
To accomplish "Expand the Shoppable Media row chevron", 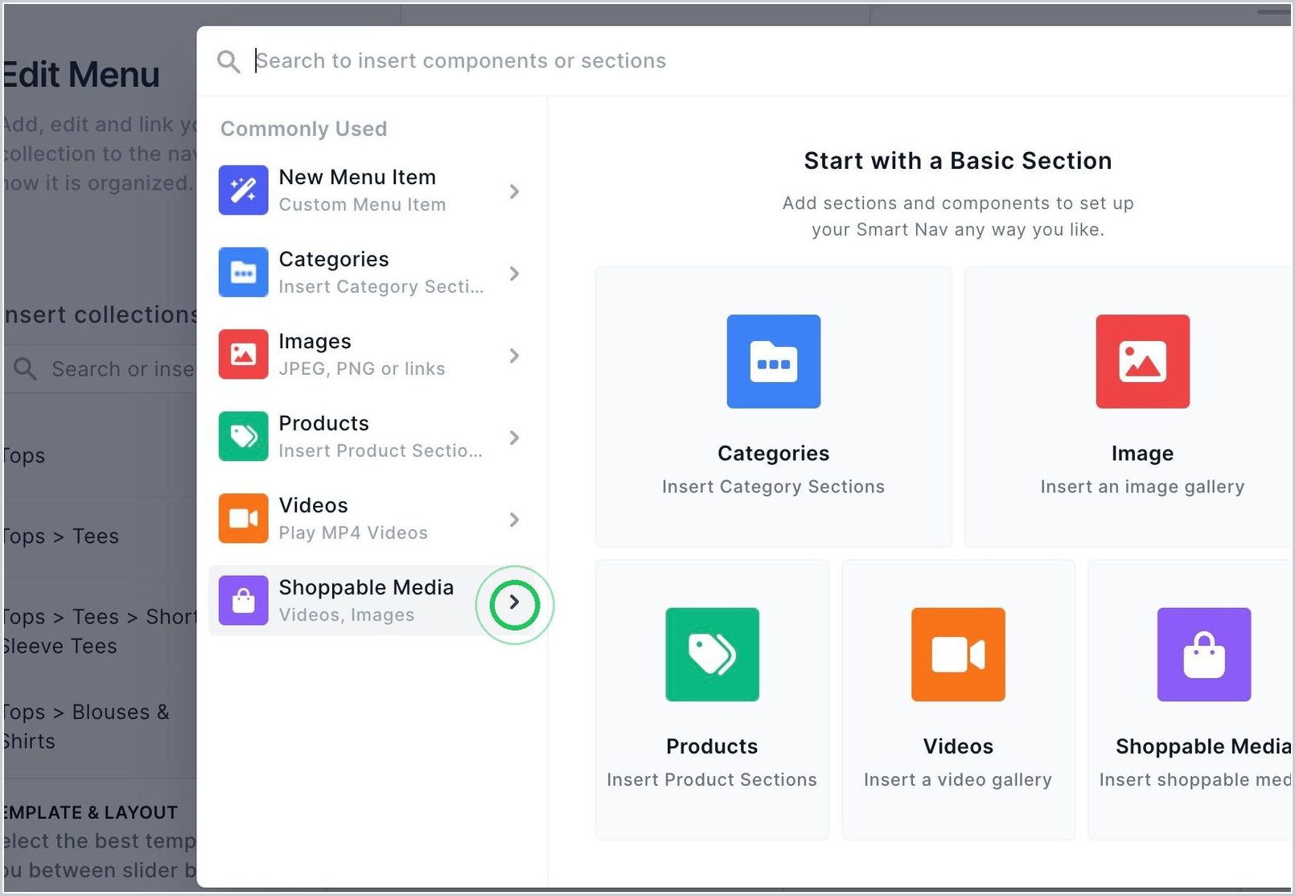I will pyautogui.click(x=514, y=602).
